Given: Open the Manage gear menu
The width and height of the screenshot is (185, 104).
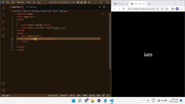Looking at the screenshot, I should (3, 90).
